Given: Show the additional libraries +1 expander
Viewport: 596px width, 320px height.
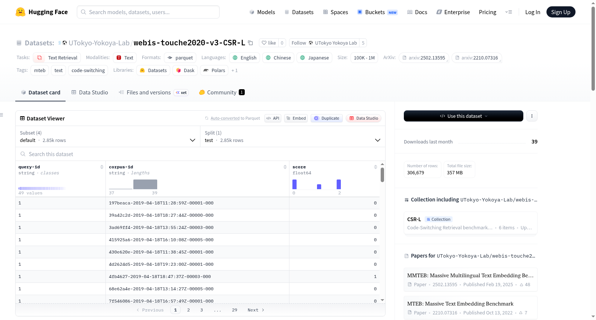Looking at the screenshot, I should [x=234, y=70].
